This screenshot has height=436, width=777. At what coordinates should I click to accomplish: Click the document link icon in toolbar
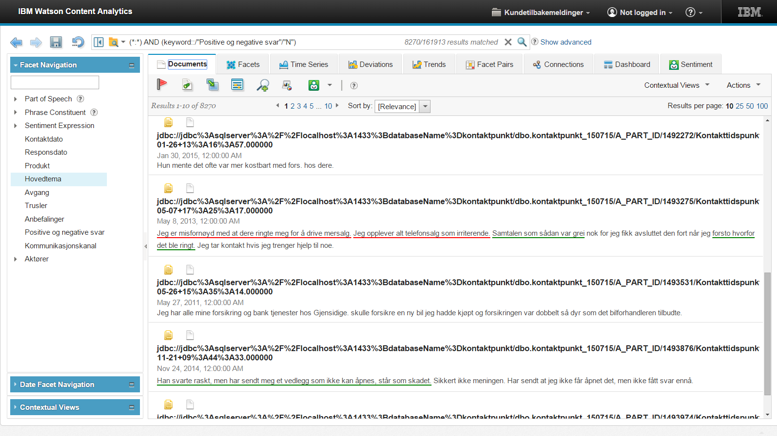tap(187, 85)
